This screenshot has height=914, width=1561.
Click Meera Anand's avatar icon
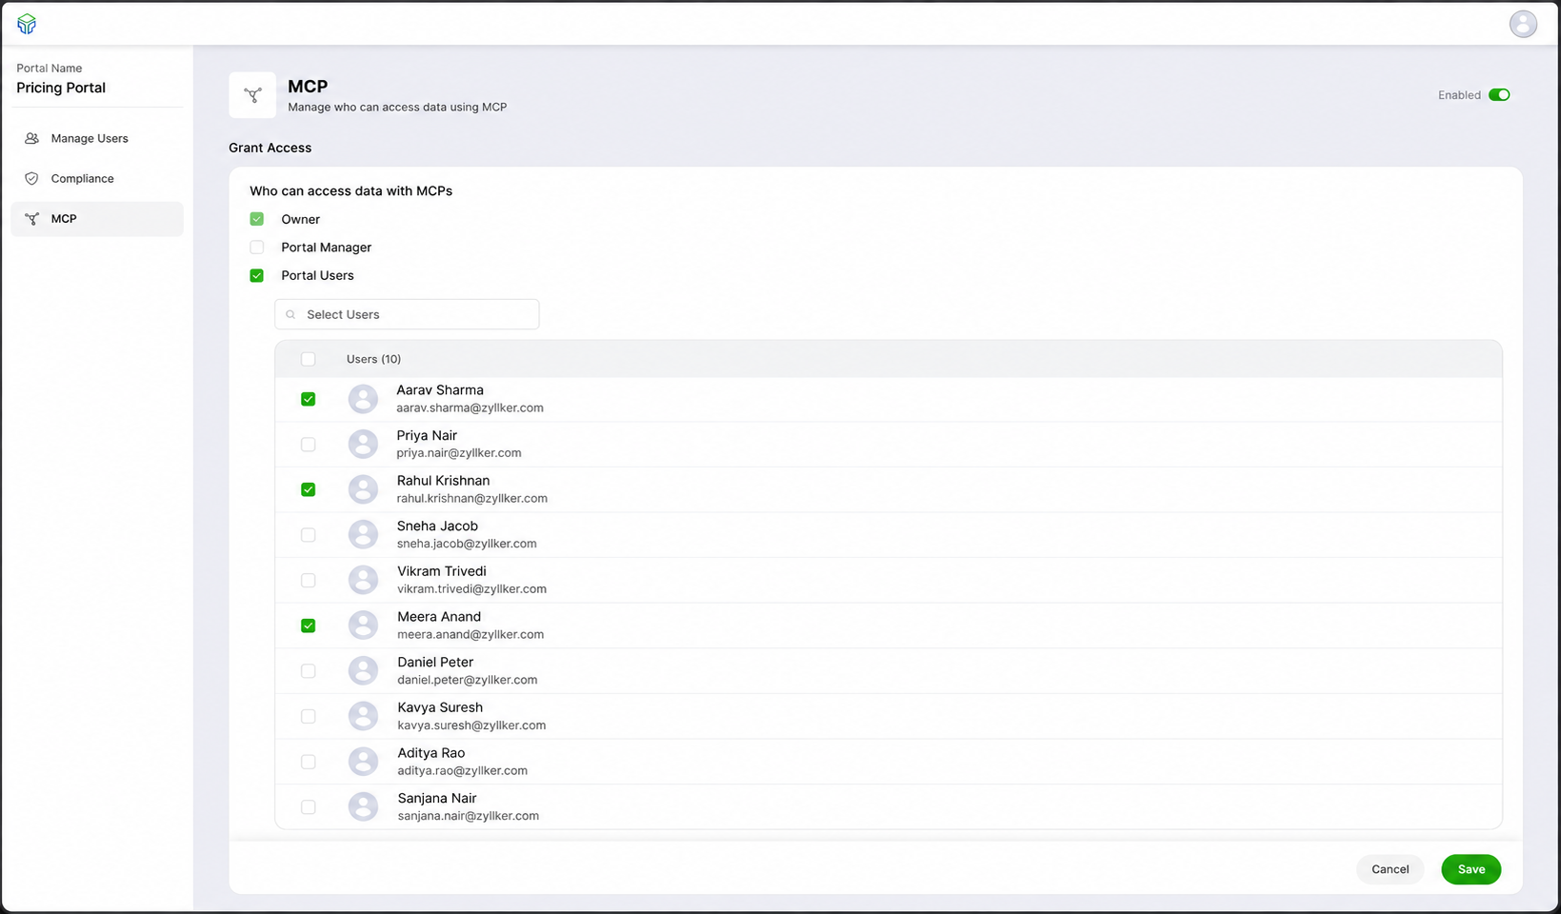[363, 626]
